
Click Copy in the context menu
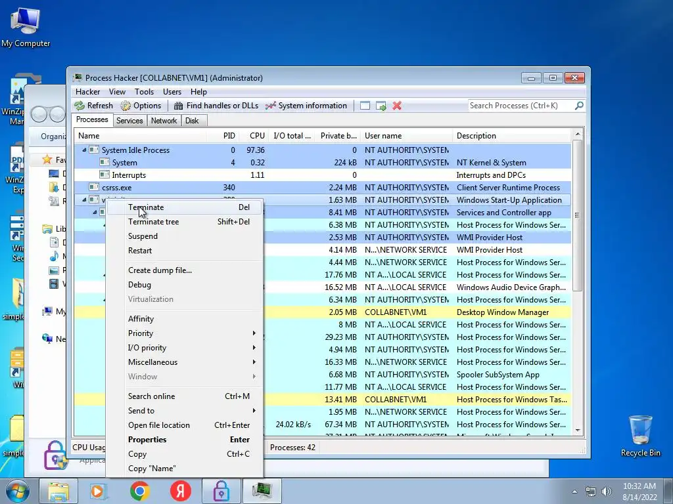click(185, 454)
